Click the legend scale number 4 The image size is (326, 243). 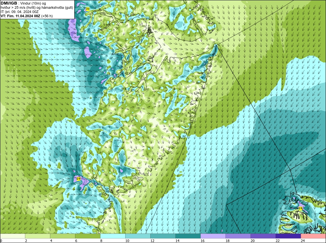click(x=51, y=241)
